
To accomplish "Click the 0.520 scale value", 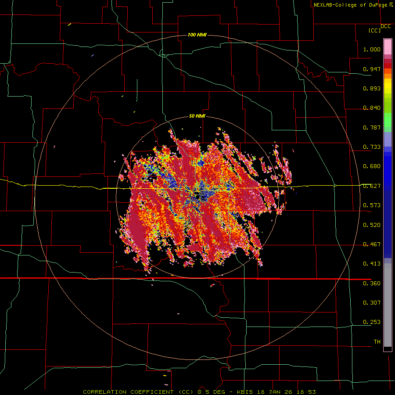I will click(x=372, y=225).
